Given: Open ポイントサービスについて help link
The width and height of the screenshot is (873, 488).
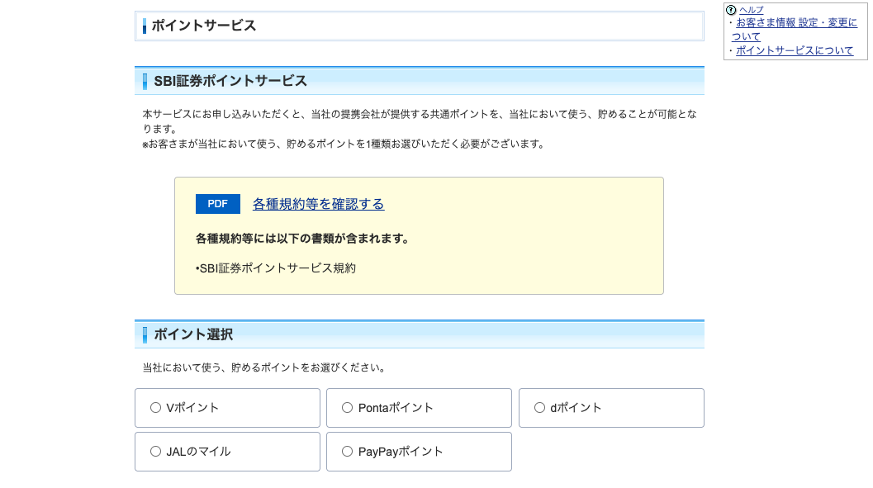Looking at the screenshot, I should (x=795, y=50).
